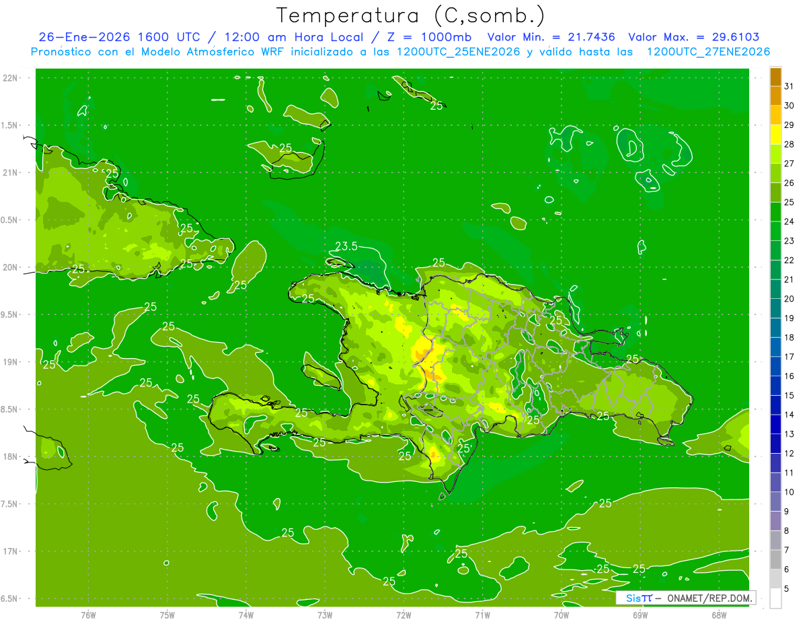Click the colorbar value label '29'
Screen dimensions: 807x624
click(x=790, y=125)
